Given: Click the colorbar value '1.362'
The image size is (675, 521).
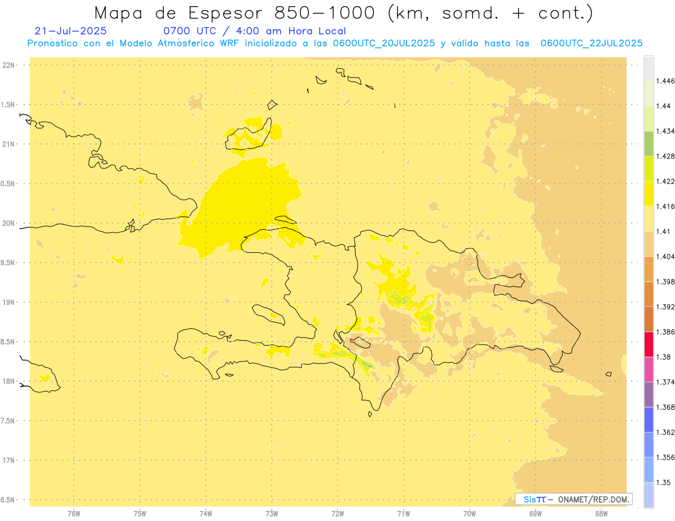Looking at the screenshot, I should pos(666,432).
